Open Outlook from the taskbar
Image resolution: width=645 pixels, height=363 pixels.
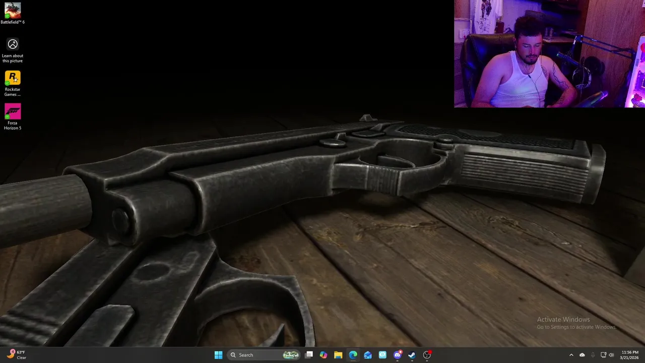click(x=368, y=355)
